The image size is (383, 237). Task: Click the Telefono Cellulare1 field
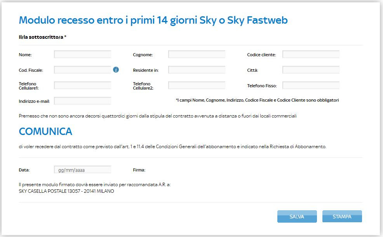(x=82, y=85)
